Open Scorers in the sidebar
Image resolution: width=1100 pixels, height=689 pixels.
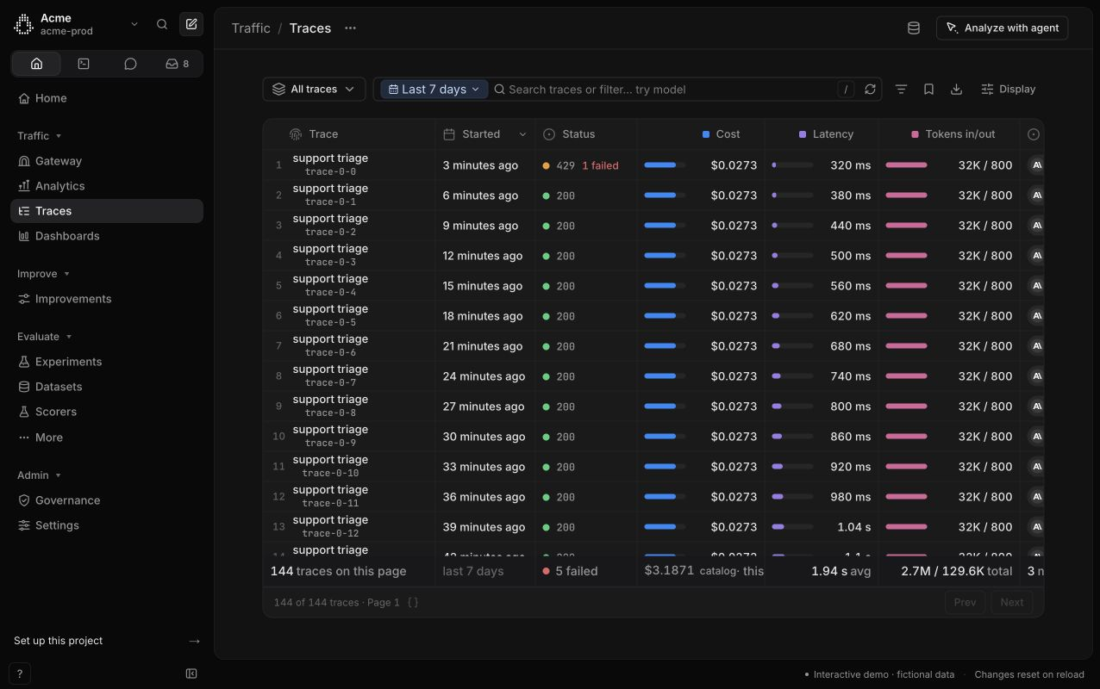[x=107, y=412]
